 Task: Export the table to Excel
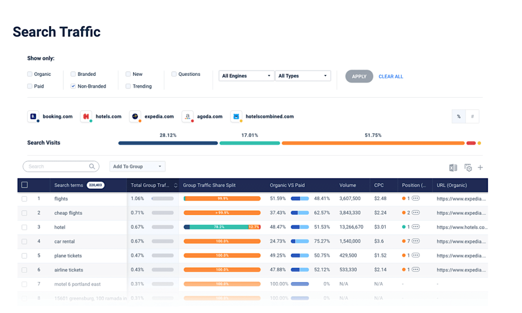click(453, 168)
